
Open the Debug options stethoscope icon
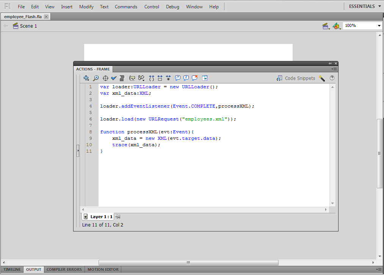click(x=141, y=78)
